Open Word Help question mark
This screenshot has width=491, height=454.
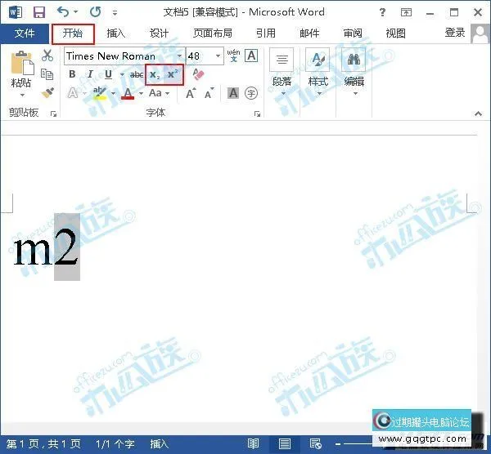click(x=382, y=12)
